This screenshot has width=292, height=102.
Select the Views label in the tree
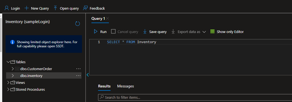pyautogui.click(x=20, y=82)
